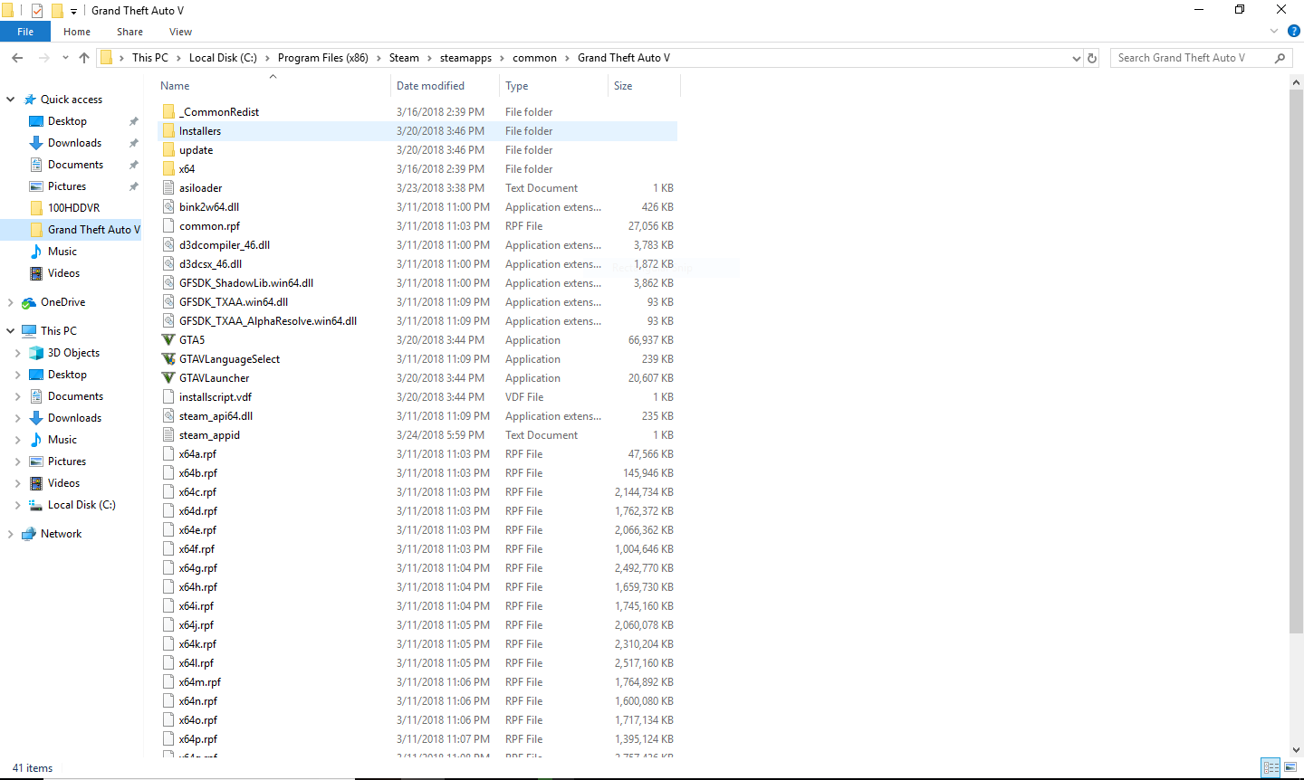Click common in the address breadcrumb

[x=534, y=58]
